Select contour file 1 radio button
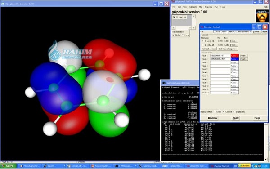This screenshot has width=270, height=169. (203, 41)
